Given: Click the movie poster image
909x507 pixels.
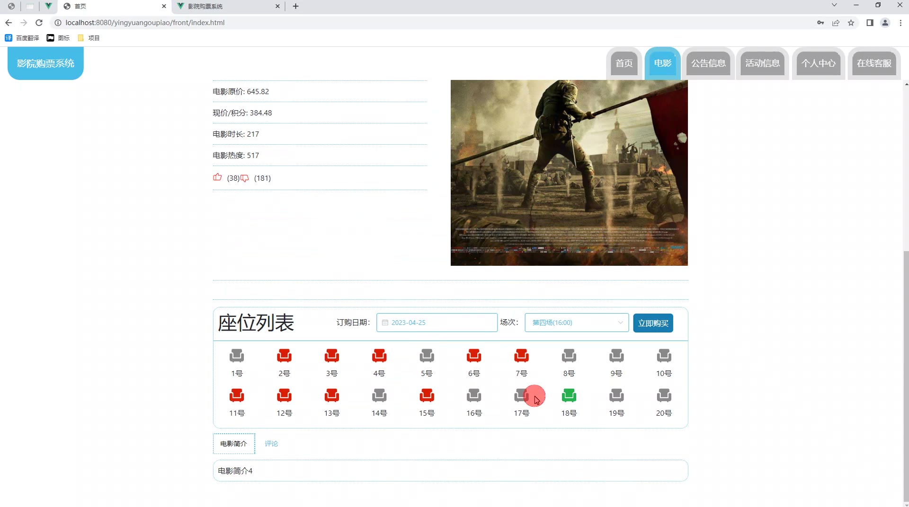Looking at the screenshot, I should (569, 173).
